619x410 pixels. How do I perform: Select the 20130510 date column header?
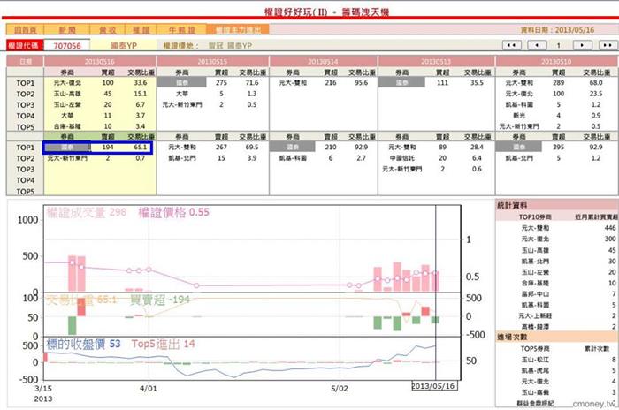pyautogui.click(x=556, y=62)
